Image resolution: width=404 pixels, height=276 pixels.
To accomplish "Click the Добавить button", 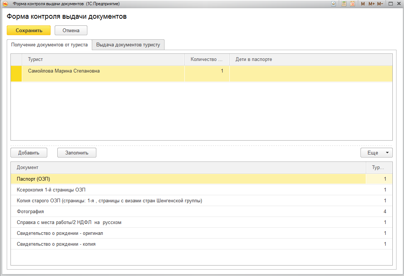I will point(29,153).
